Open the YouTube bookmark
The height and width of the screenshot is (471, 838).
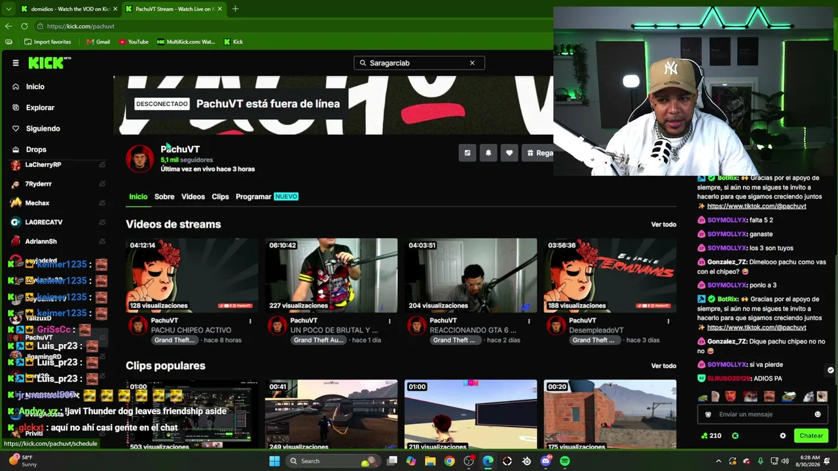point(134,42)
